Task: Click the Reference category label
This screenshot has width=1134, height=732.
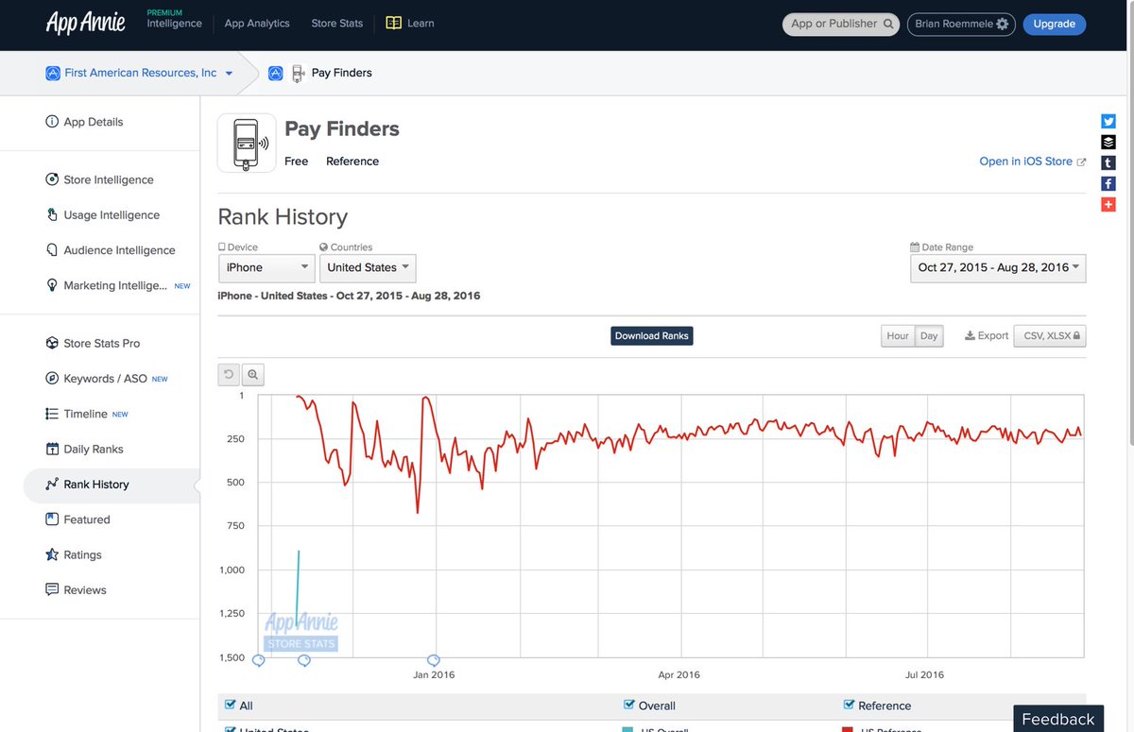Action: coord(352,162)
